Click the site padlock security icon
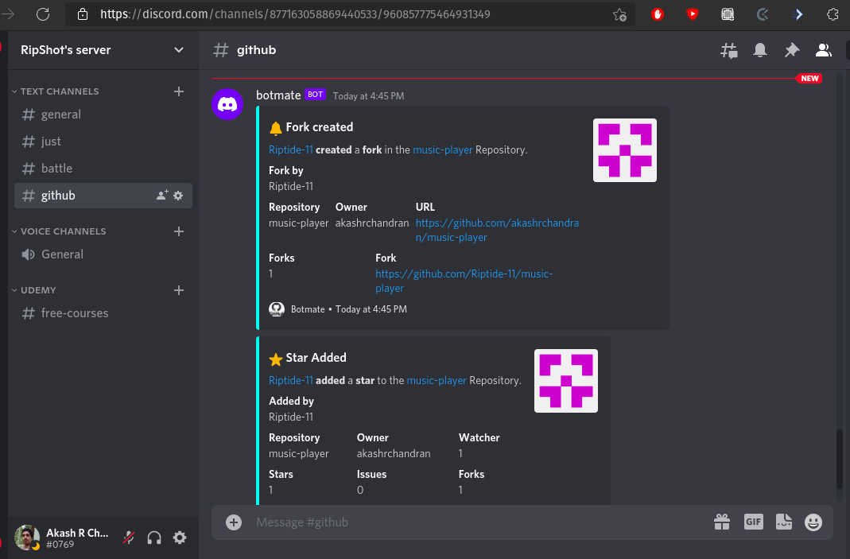Screen dimensions: 850x559 pyautogui.click(x=83, y=14)
